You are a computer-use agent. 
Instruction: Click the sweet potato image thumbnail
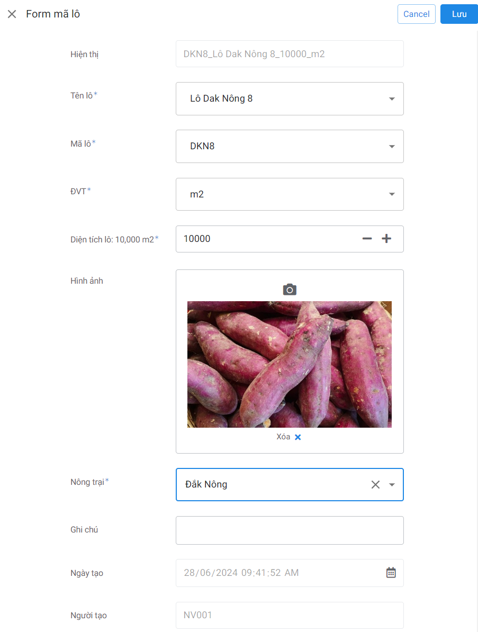click(290, 364)
